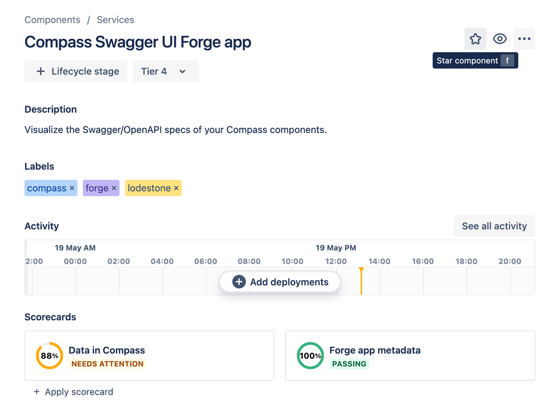This screenshot has height=416, width=559.
Task: Click Apply scorecard link
Action: (x=79, y=392)
